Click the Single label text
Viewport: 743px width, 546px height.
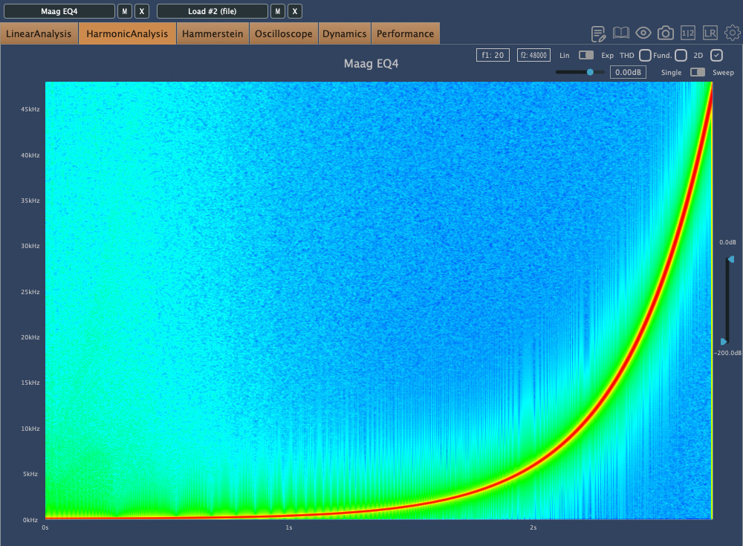tap(672, 73)
